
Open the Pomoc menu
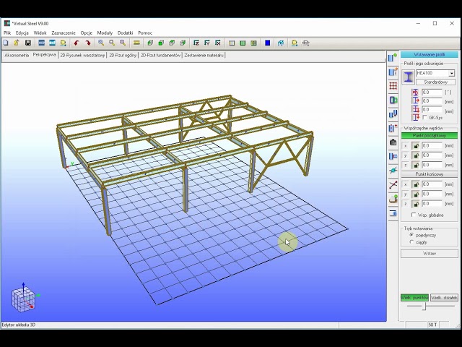point(145,33)
